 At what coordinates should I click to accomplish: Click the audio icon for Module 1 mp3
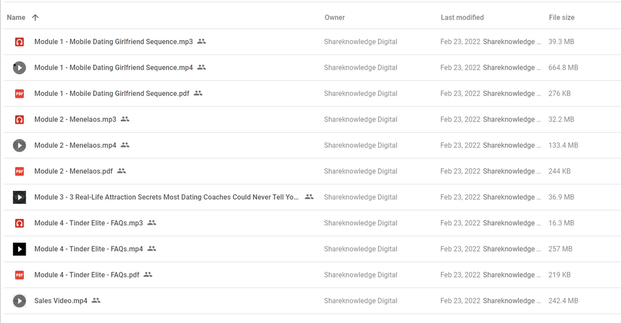coord(19,42)
